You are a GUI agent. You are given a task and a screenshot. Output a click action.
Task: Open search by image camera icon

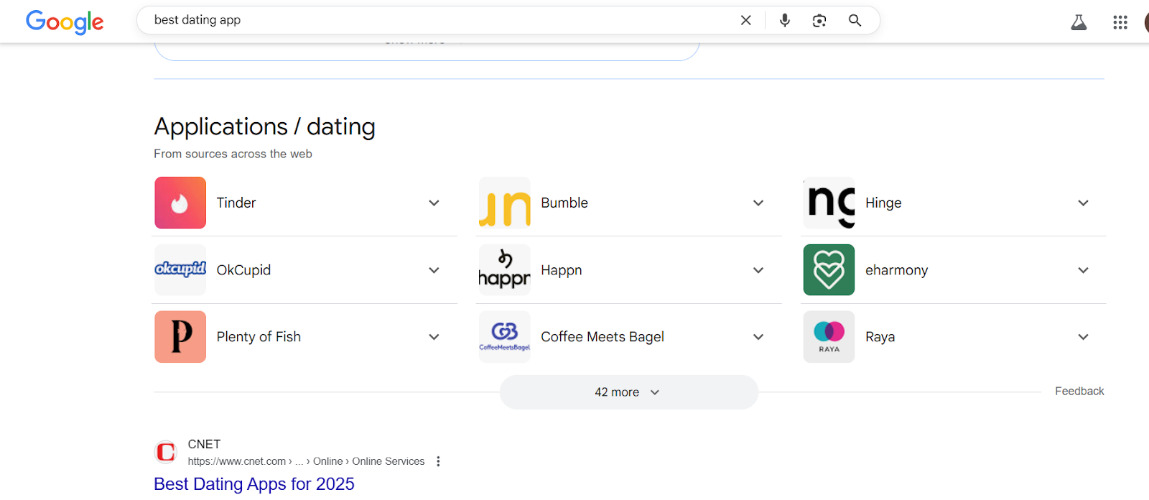click(x=819, y=20)
